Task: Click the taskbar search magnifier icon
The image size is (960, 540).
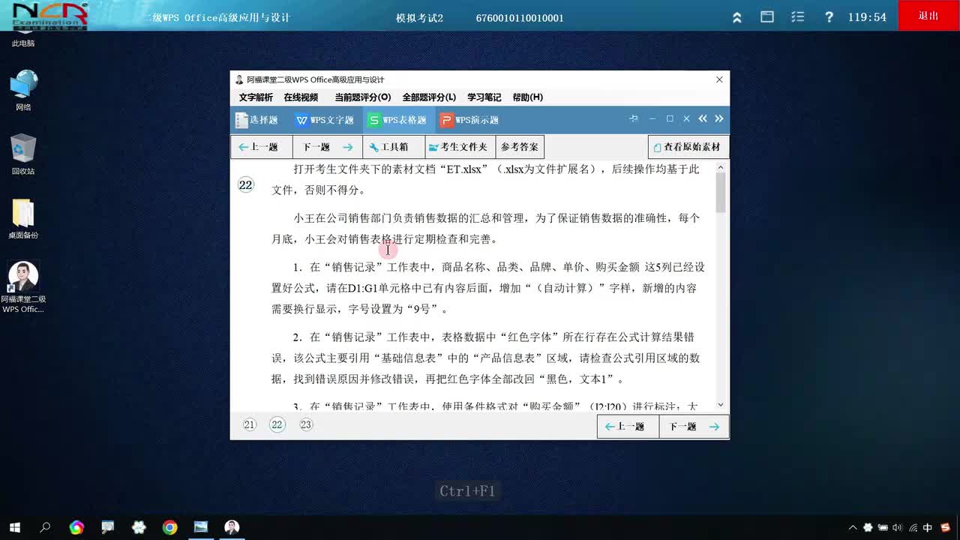Action: (45, 527)
